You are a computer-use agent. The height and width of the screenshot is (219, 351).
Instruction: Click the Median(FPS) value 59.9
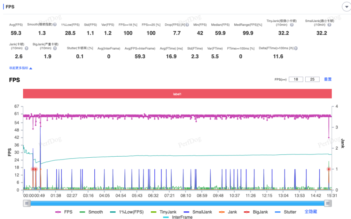coord(220,33)
